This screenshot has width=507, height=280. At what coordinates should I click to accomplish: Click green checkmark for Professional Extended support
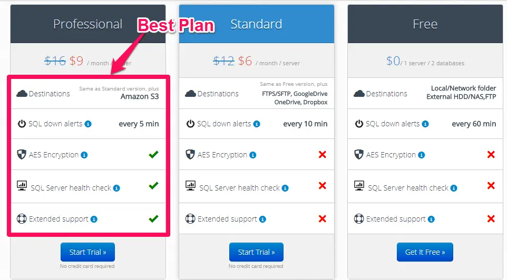pos(153,218)
